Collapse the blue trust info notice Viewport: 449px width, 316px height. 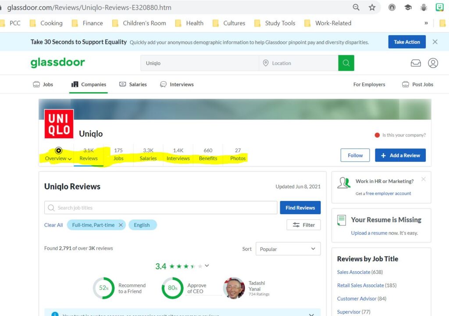pyautogui.click(x=311, y=315)
